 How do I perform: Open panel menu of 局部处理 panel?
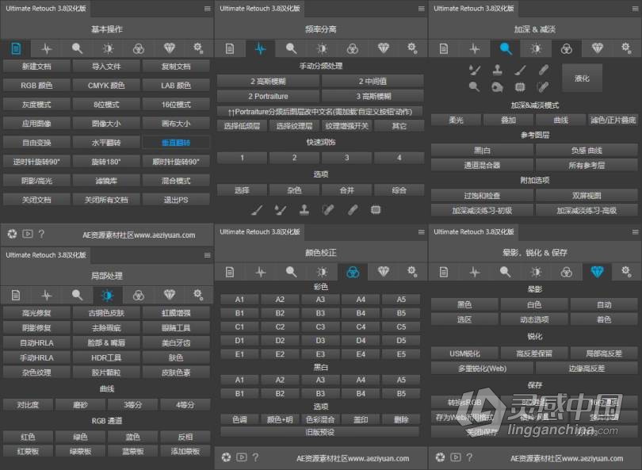[207, 255]
